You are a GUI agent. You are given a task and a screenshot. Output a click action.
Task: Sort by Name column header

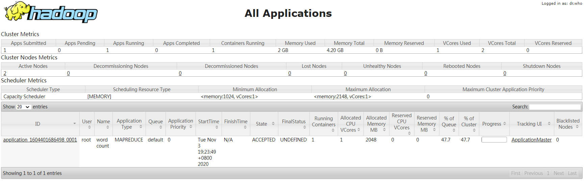point(103,124)
